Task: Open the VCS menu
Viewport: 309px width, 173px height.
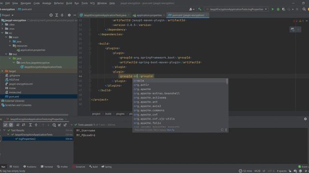Action: point(92,3)
